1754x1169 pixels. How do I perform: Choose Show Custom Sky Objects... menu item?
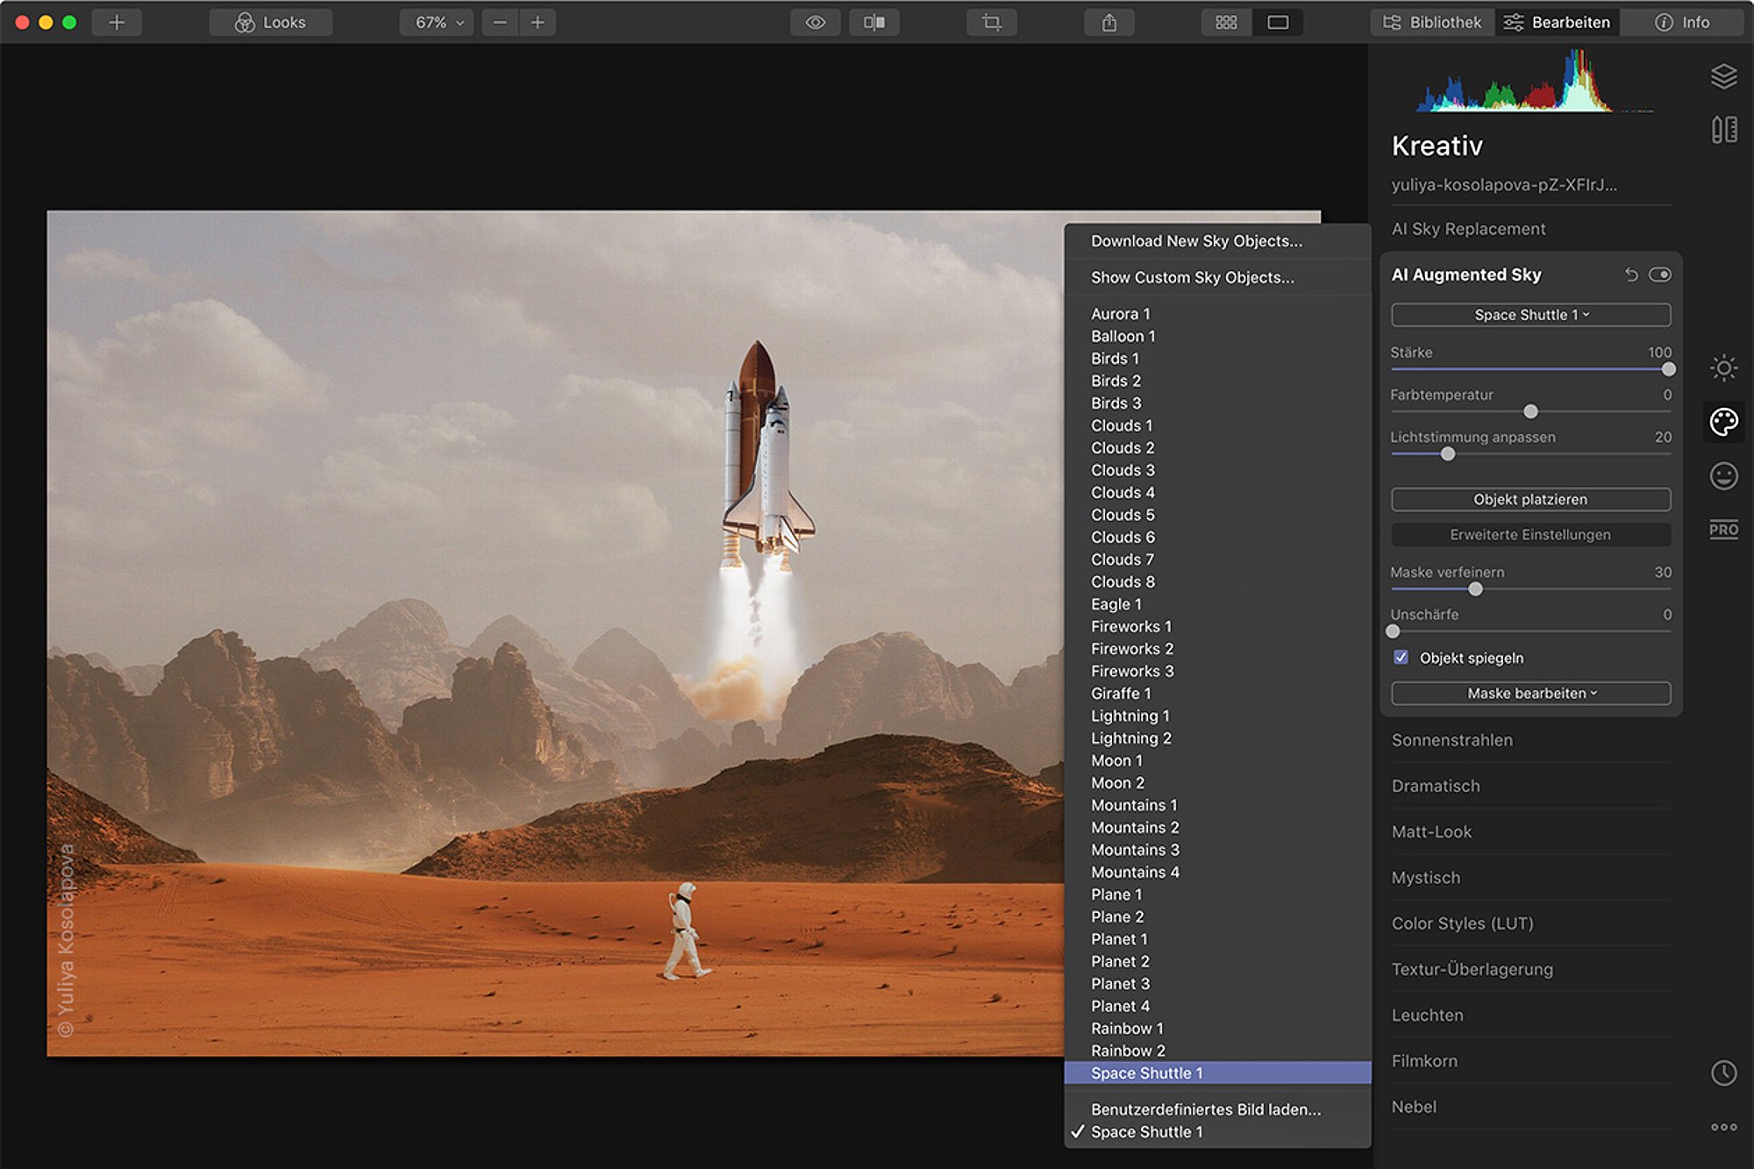pyautogui.click(x=1217, y=277)
